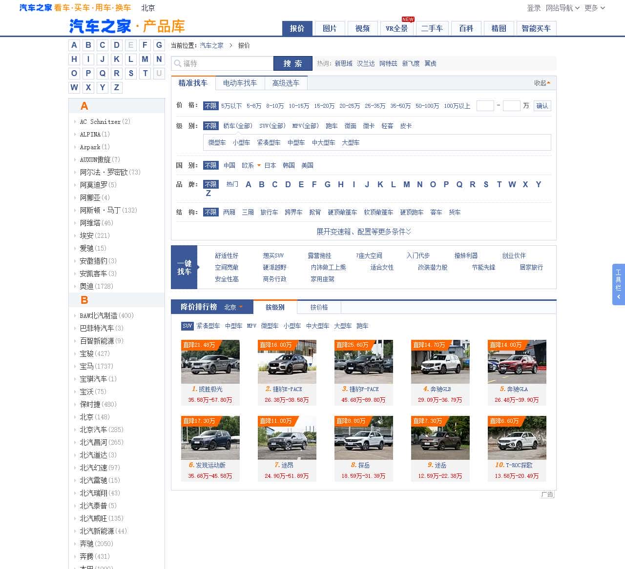Click the search keyword input field
The image size is (625, 569).
tap(222, 63)
